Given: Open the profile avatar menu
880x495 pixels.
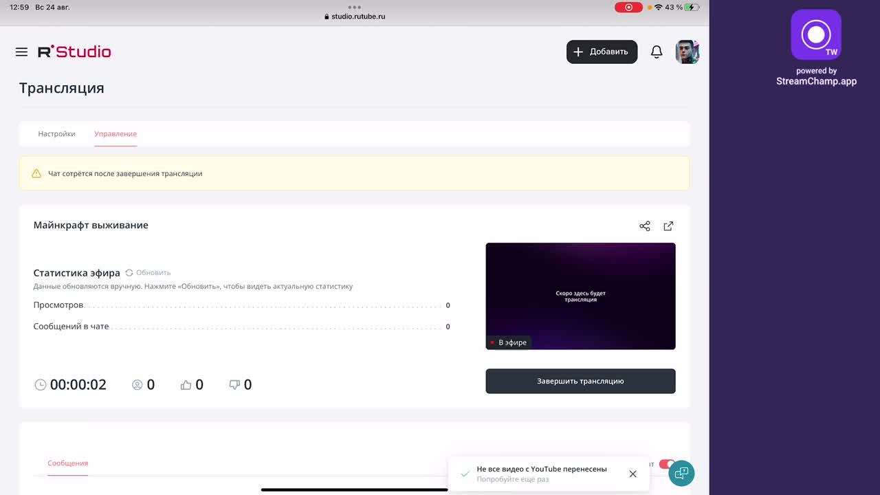Looking at the screenshot, I should click(x=687, y=52).
